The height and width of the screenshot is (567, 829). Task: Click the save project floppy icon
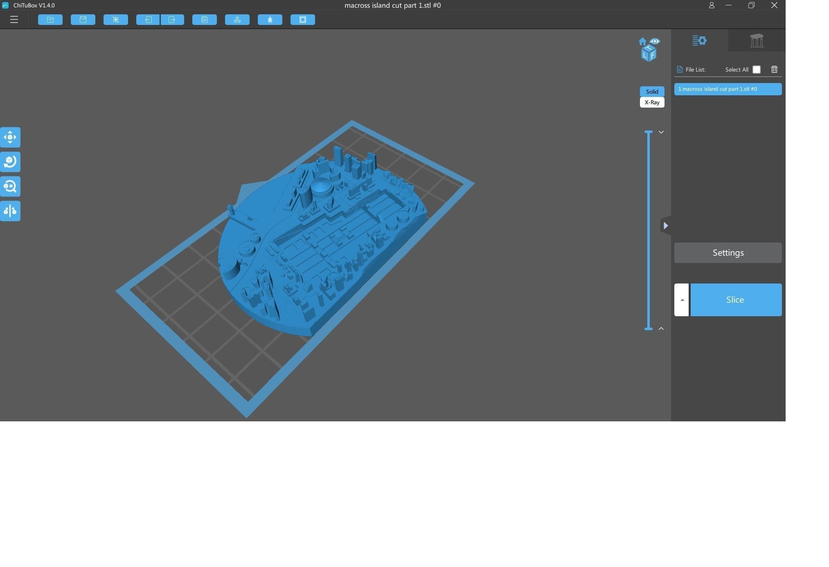(x=83, y=20)
